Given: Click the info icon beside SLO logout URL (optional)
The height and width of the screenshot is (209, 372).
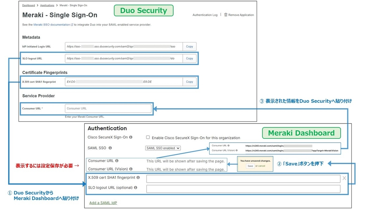Looking at the screenshot, I should pos(135,188).
